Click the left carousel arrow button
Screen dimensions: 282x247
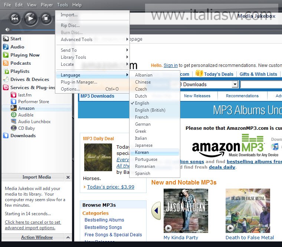pos(156,210)
